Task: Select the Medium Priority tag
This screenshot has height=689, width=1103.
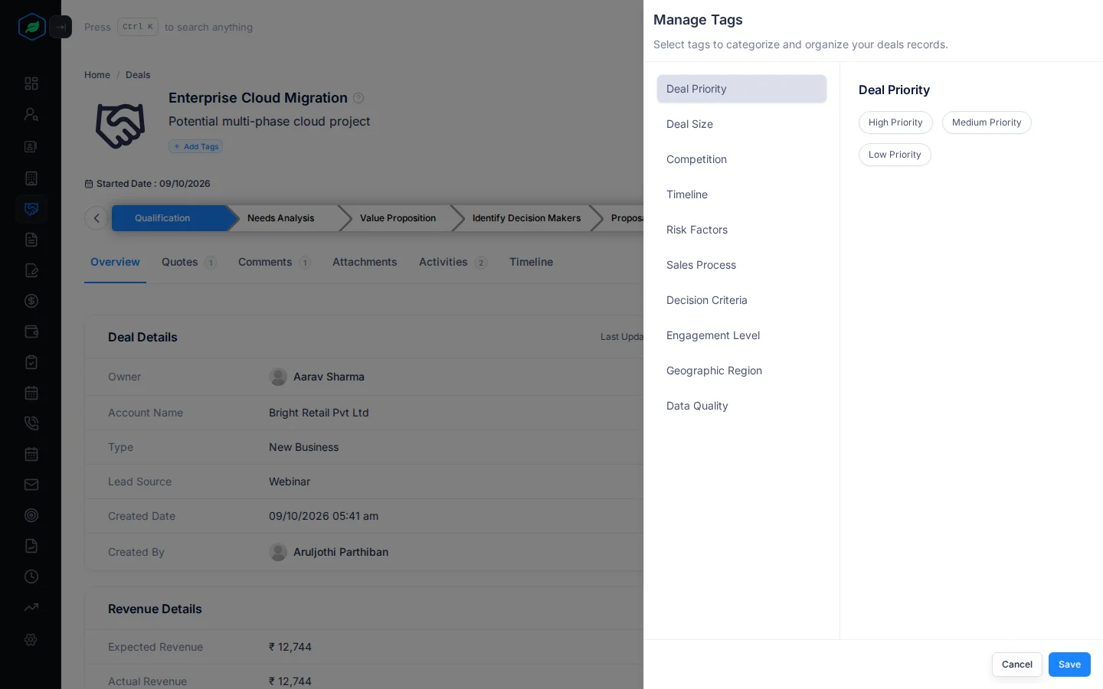Action: pos(987,122)
